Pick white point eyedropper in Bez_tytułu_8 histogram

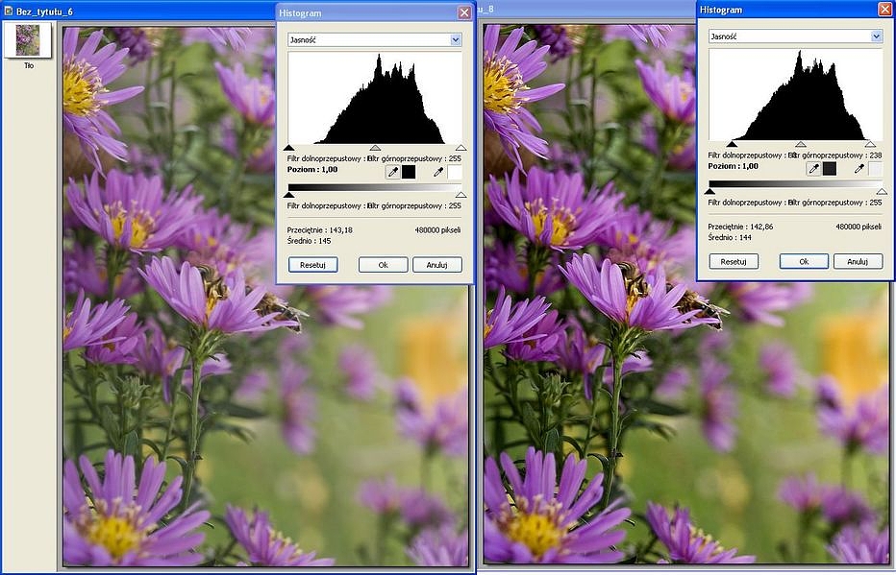[x=859, y=168]
